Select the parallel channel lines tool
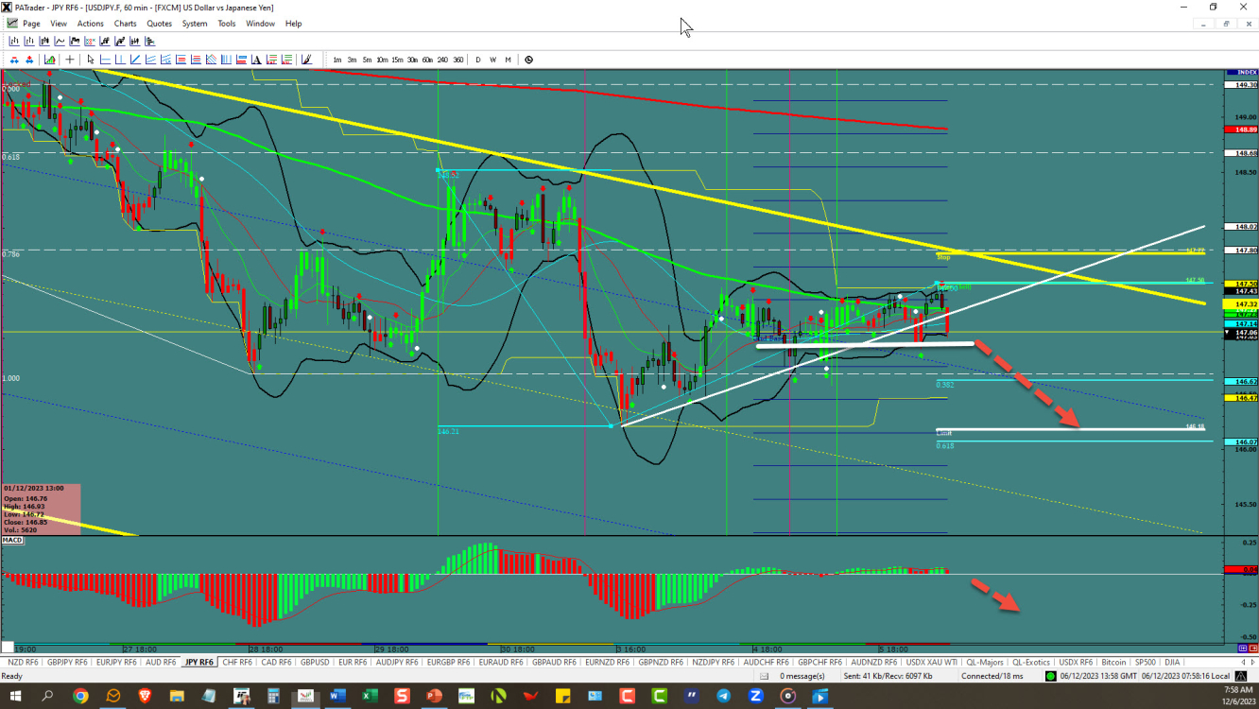Image resolution: width=1259 pixels, height=709 pixels. tap(151, 60)
